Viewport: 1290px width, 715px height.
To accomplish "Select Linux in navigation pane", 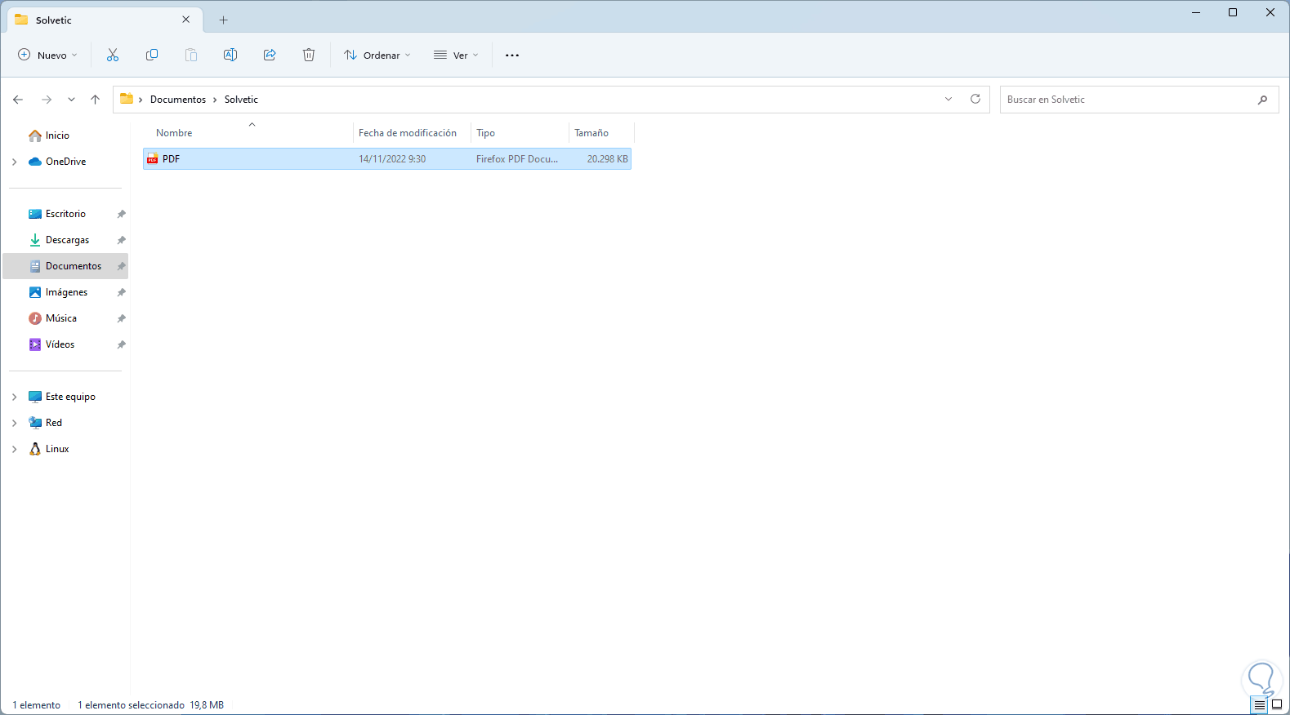I will [57, 449].
